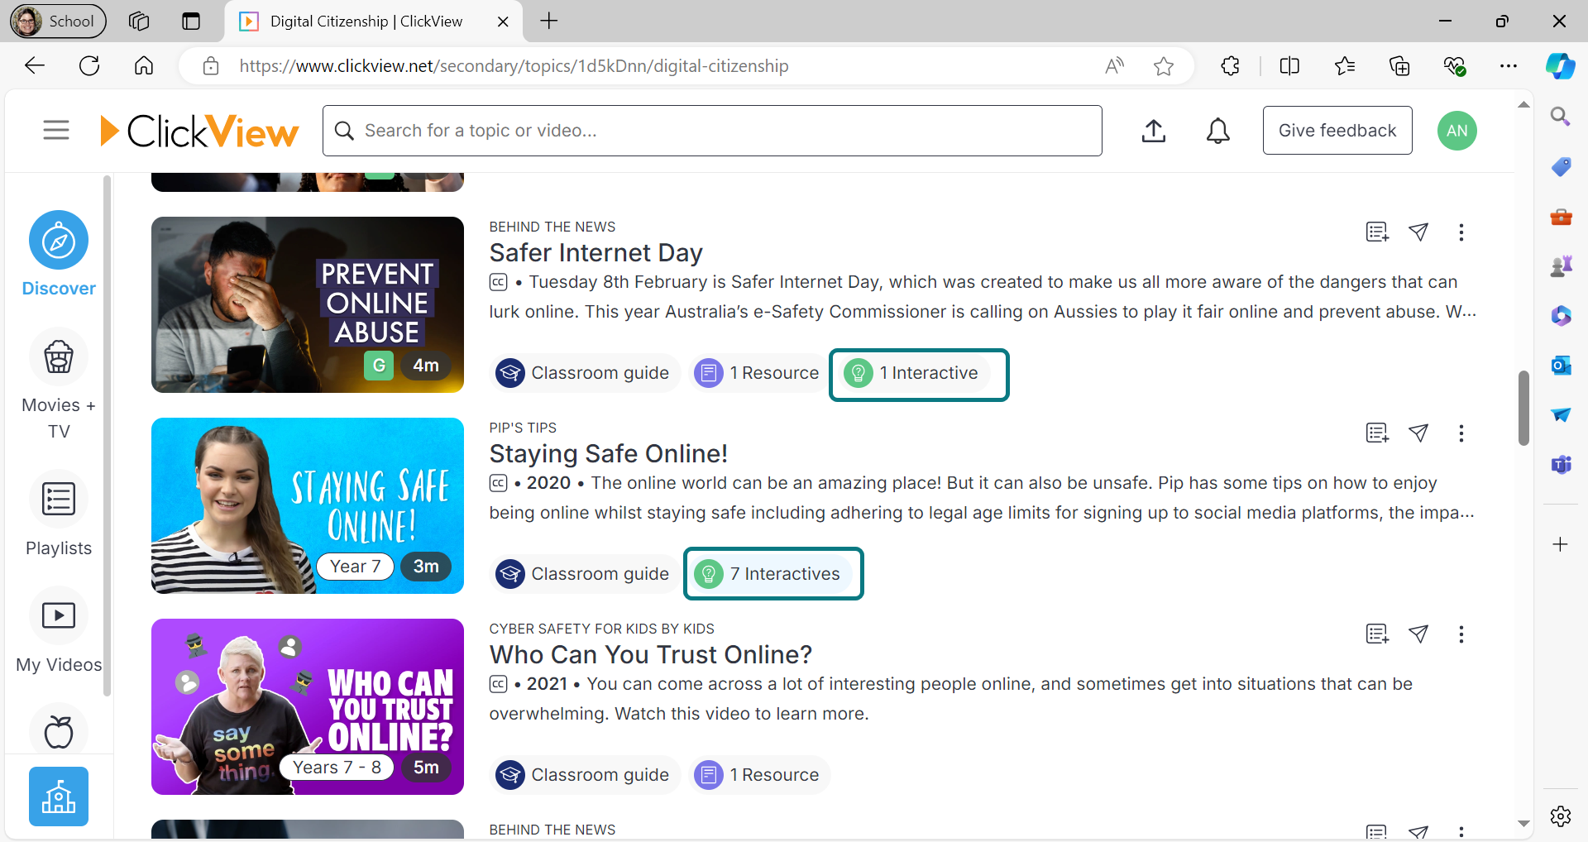Viewport: 1588px width, 842px height.
Task: Open more options for Staying Safe Online!
Action: pyautogui.click(x=1461, y=433)
